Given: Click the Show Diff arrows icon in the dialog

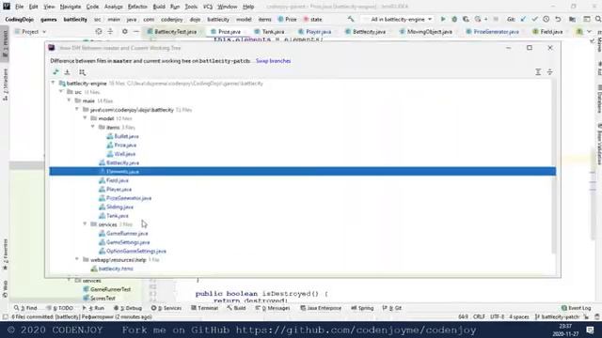Looking at the screenshot, I should [56, 72].
